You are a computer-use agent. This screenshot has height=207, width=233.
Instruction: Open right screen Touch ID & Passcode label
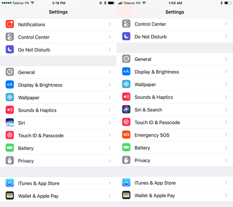click(x=157, y=122)
